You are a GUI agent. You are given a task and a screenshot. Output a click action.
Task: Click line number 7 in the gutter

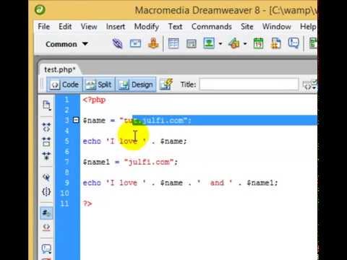pyautogui.click(x=67, y=162)
